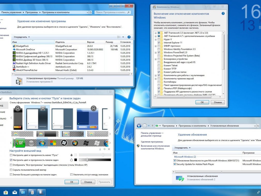This screenshot has height=196, width=261.
Task: Choose the green 'start' button orb
Action: [20, 143]
